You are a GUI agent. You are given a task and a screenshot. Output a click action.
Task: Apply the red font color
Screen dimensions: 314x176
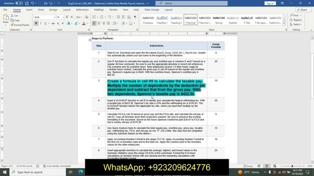pos(84,23)
